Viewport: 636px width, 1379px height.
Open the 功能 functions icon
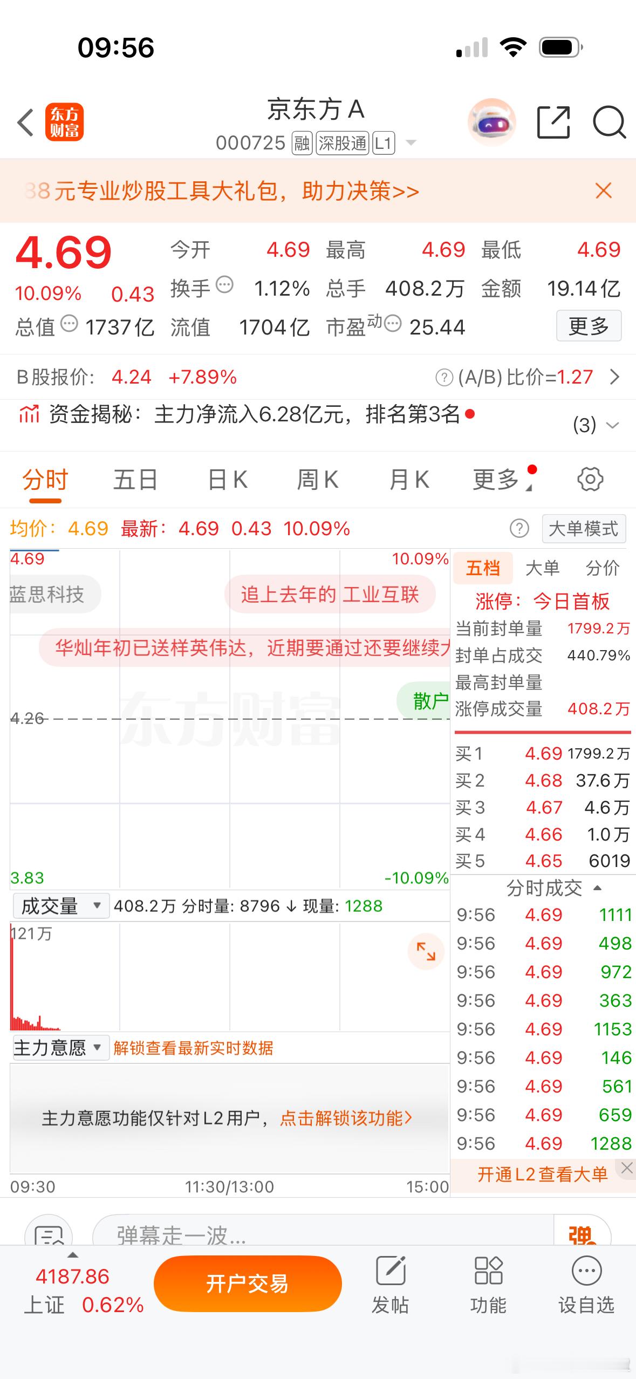(488, 1284)
